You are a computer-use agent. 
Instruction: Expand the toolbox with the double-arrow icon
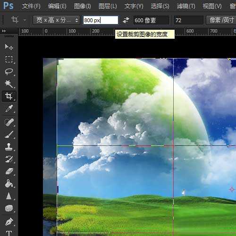tap(4, 31)
